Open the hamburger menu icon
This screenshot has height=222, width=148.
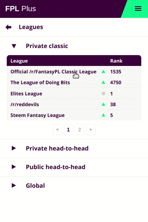(x=138, y=9)
